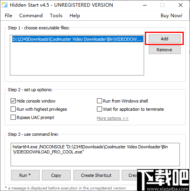Select the VIDEODOWNLOAD executable entry in list
This screenshot has width=190, height=191.
pyautogui.click(x=77, y=39)
